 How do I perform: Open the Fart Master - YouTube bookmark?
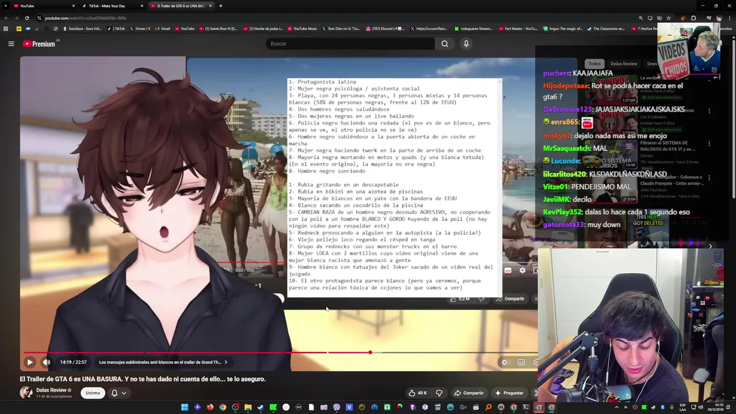[518, 28]
